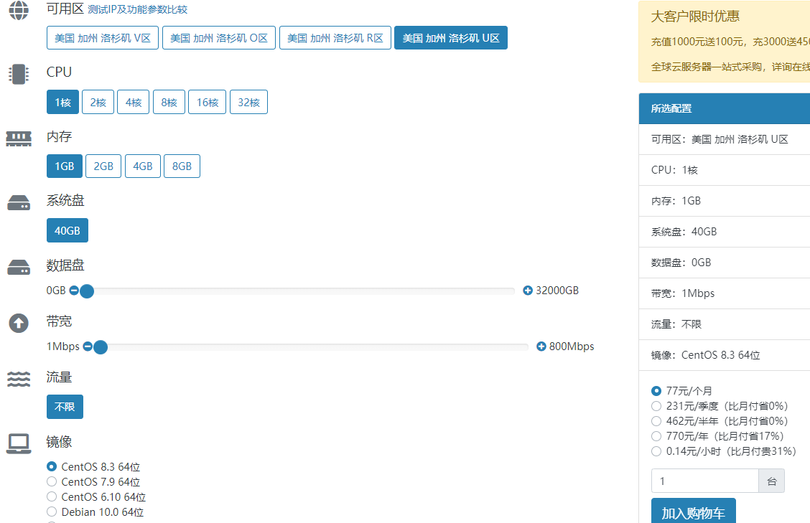The height and width of the screenshot is (523, 810).
Task: Click the data disk slider handle
Action: click(87, 291)
